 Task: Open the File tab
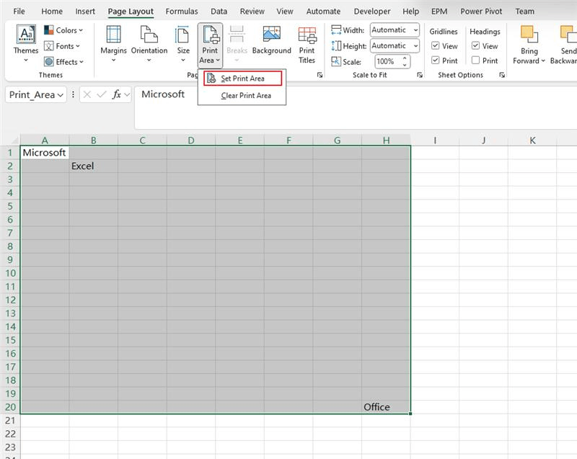click(19, 12)
